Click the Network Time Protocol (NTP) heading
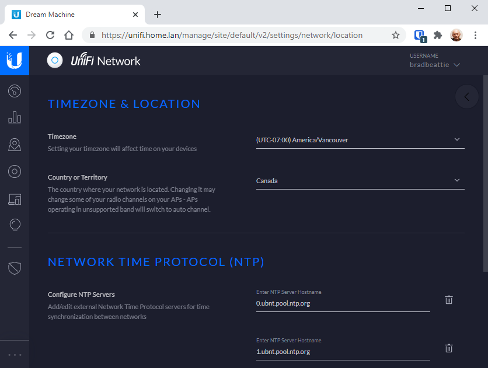This screenshot has height=368, width=488. (156, 262)
